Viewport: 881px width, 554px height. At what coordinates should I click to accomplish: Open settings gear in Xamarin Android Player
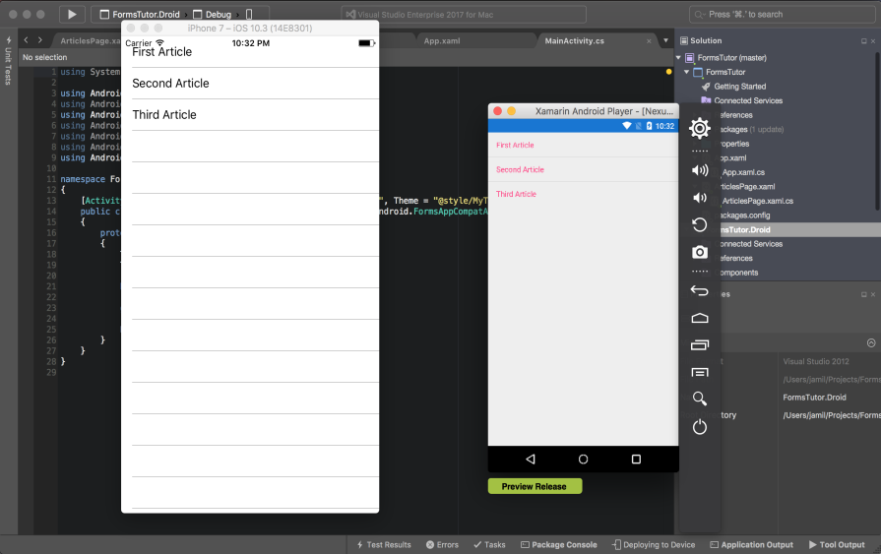(700, 129)
